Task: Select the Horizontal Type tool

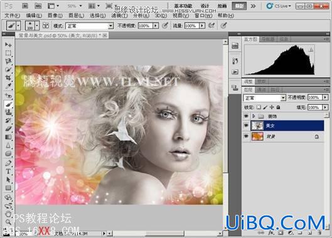Action: [x=8, y=171]
